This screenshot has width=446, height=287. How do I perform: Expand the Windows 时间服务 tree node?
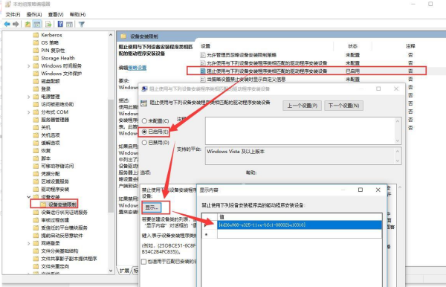pyautogui.click(x=29, y=66)
